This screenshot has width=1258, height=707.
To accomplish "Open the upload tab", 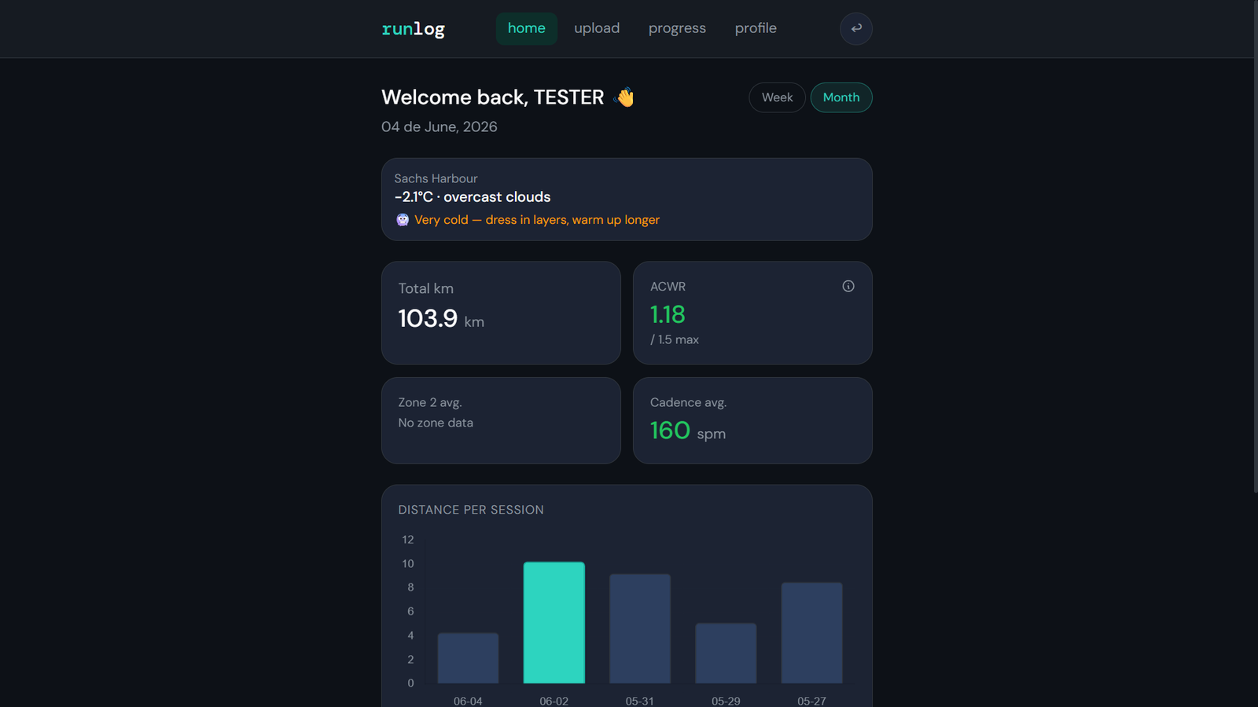I will (x=597, y=28).
